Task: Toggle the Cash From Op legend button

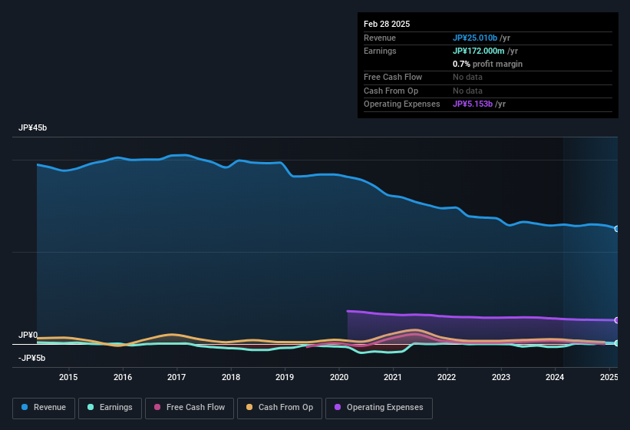Action: click(x=279, y=408)
